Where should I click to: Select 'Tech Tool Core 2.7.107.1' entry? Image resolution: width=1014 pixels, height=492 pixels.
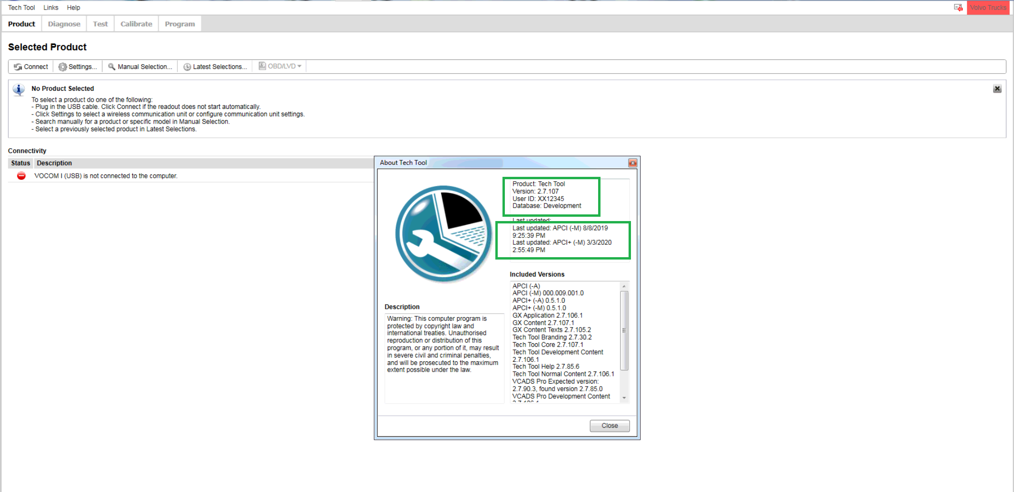(x=547, y=345)
